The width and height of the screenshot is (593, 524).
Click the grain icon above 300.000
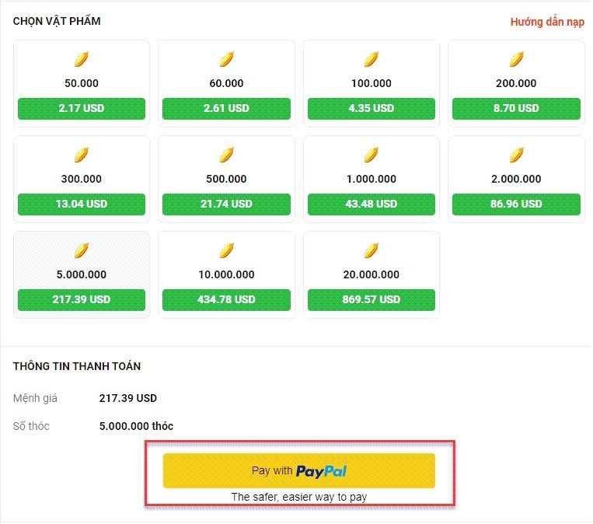point(82,155)
